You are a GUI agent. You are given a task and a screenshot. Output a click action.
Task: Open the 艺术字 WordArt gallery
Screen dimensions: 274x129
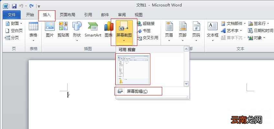tap(231, 31)
